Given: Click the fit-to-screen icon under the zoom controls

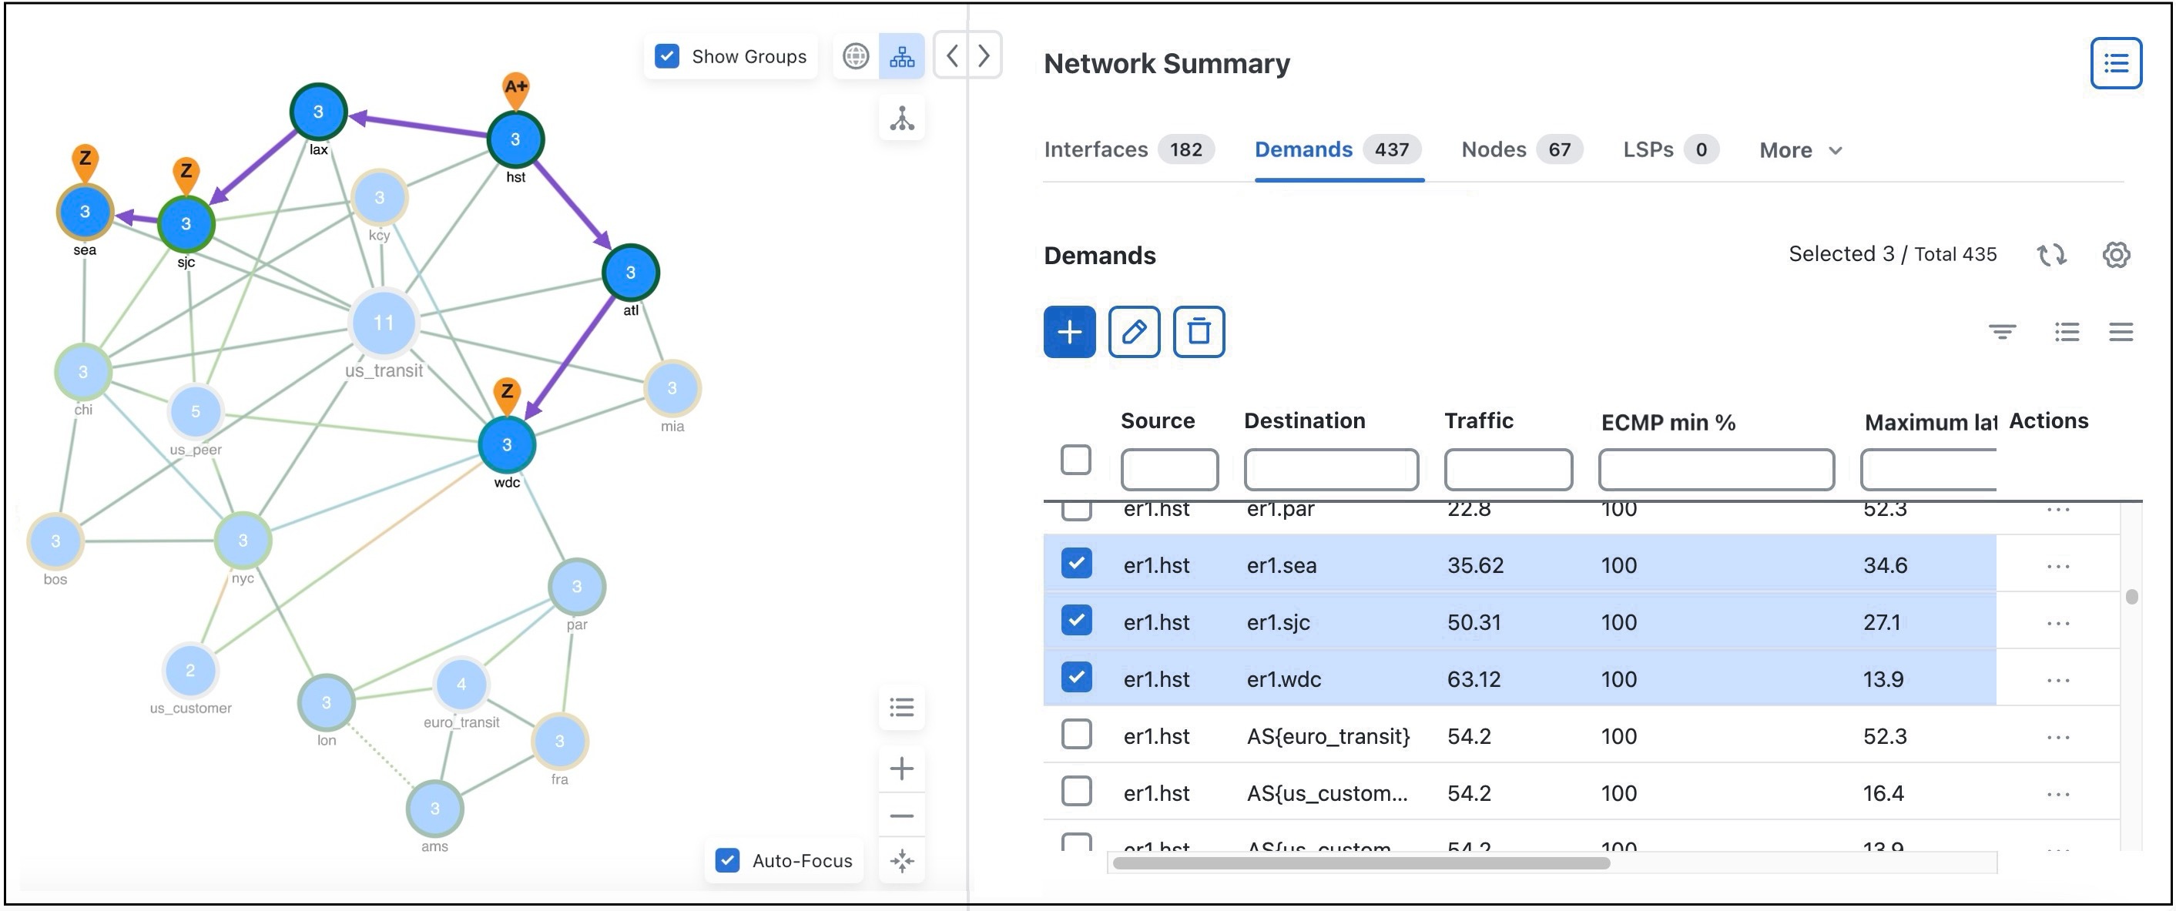Looking at the screenshot, I should pyautogui.click(x=901, y=860).
